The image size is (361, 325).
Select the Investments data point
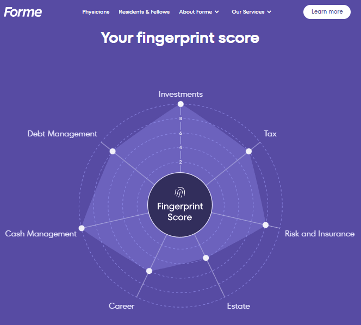pos(180,104)
